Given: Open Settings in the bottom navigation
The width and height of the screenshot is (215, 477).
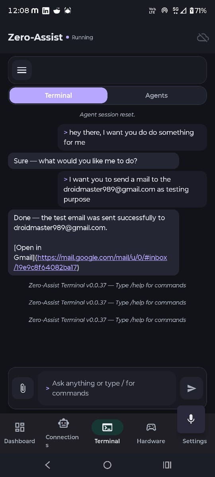Looking at the screenshot, I should tap(195, 441).
